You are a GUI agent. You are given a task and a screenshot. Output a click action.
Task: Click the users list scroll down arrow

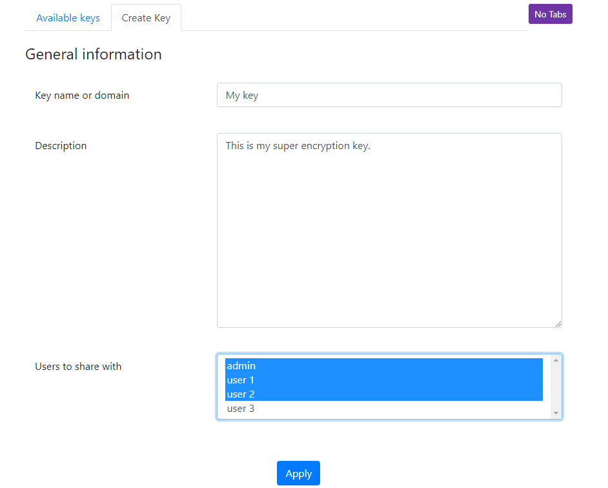556,413
